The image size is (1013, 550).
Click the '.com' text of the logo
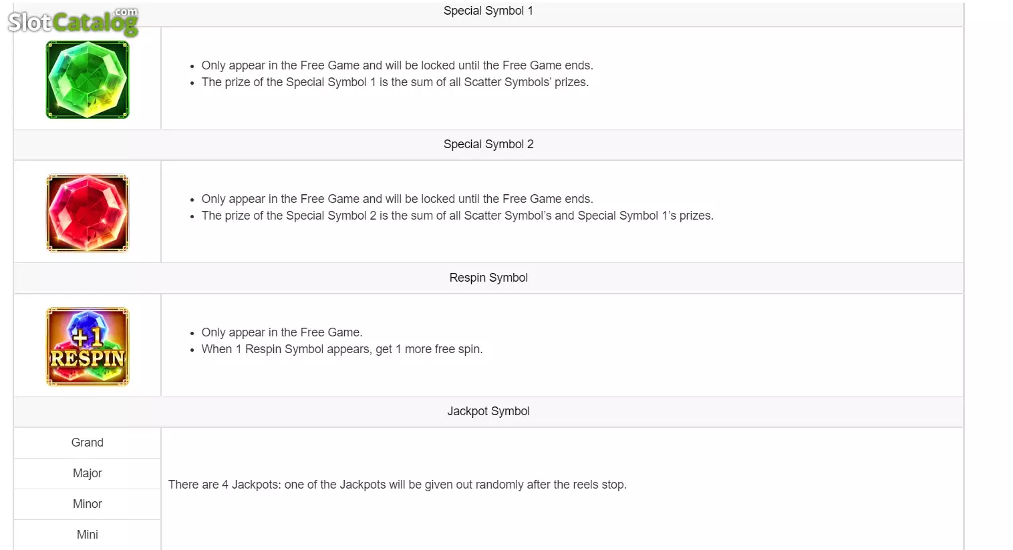click(x=126, y=12)
